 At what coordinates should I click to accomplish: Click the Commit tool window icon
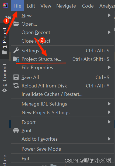(x=4, y=90)
